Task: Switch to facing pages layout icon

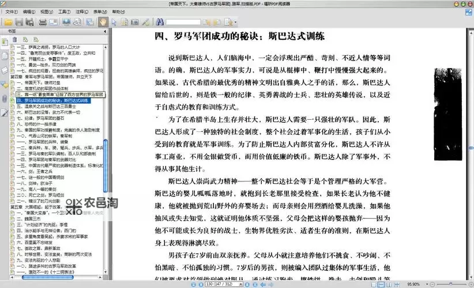Action: click(389, 285)
